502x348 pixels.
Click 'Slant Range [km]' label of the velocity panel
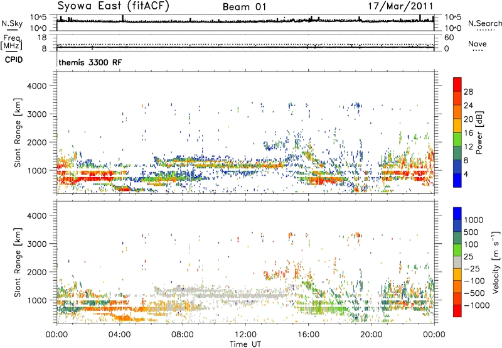[18, 263]
